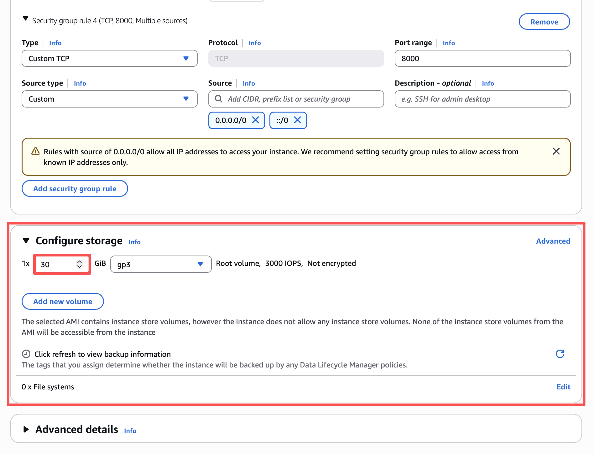
Task: Click the clock icon beside backup information
Action: (x=26, y=354)
